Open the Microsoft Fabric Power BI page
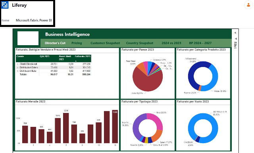The image size is (254, 153). (34, 20)
